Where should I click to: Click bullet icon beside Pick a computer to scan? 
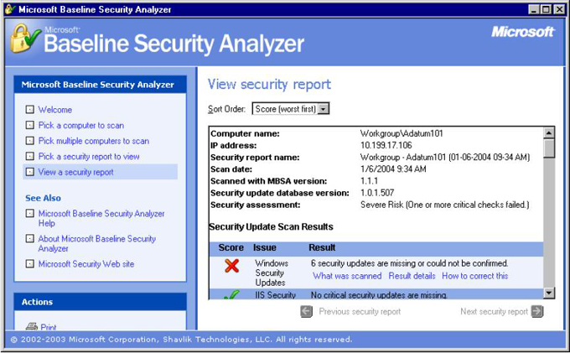coord(30,125)
